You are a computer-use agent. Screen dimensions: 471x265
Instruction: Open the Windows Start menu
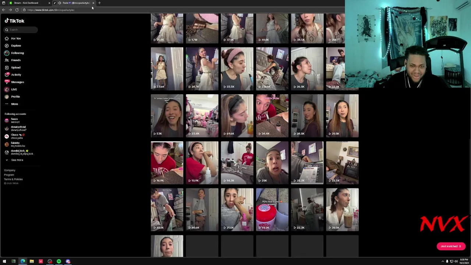tap(4, 261)
